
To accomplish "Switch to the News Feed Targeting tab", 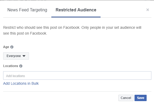I will coord(27,10).
